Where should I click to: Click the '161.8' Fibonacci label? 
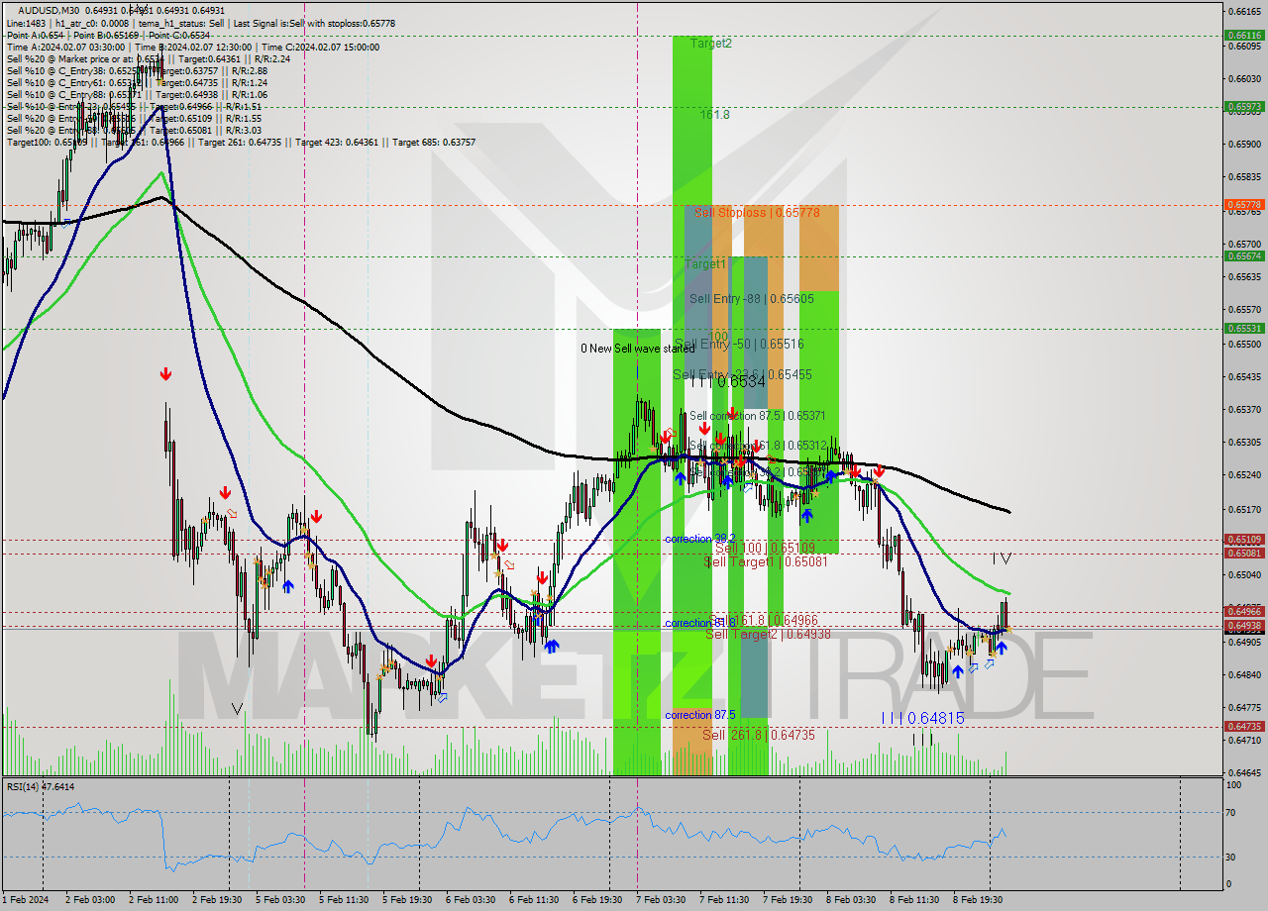click(714, 115)
